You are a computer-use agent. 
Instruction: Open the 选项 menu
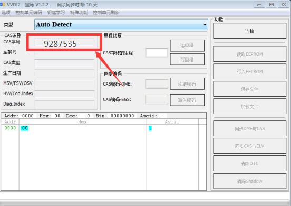click(6, 13)
